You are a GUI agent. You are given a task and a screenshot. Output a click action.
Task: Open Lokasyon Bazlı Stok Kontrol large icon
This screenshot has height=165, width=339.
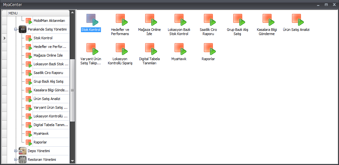click(x=181, y=20)
